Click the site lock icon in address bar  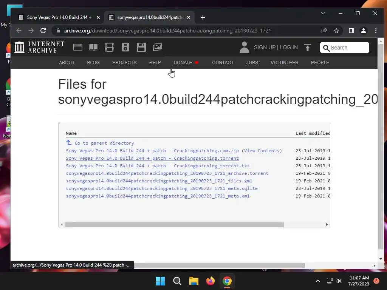pos(58,31)
